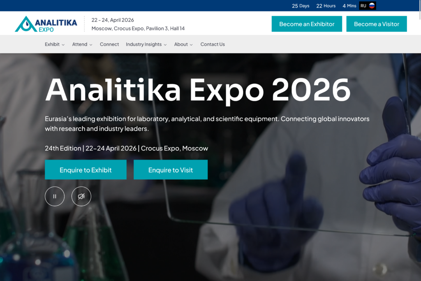The image size is (421, 281).
Task: Open the Industry Insights dropdown
Action: 146,44
